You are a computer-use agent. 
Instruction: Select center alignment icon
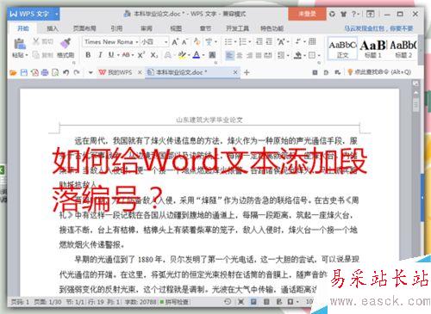tap(240, 55)
